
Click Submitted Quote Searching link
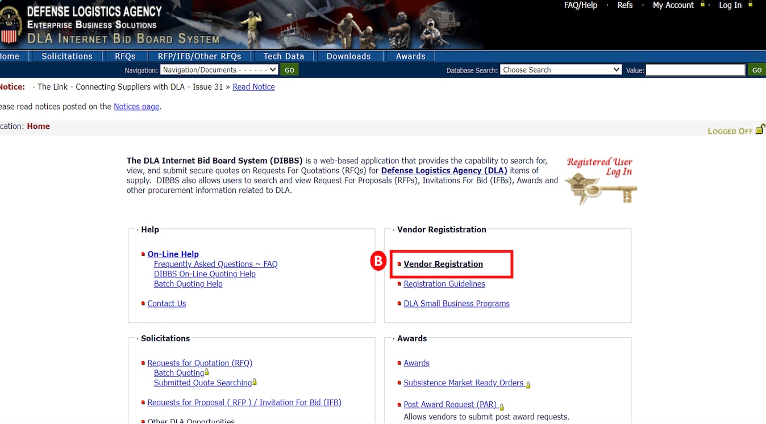pyautogui.click(x=203, y=383)
